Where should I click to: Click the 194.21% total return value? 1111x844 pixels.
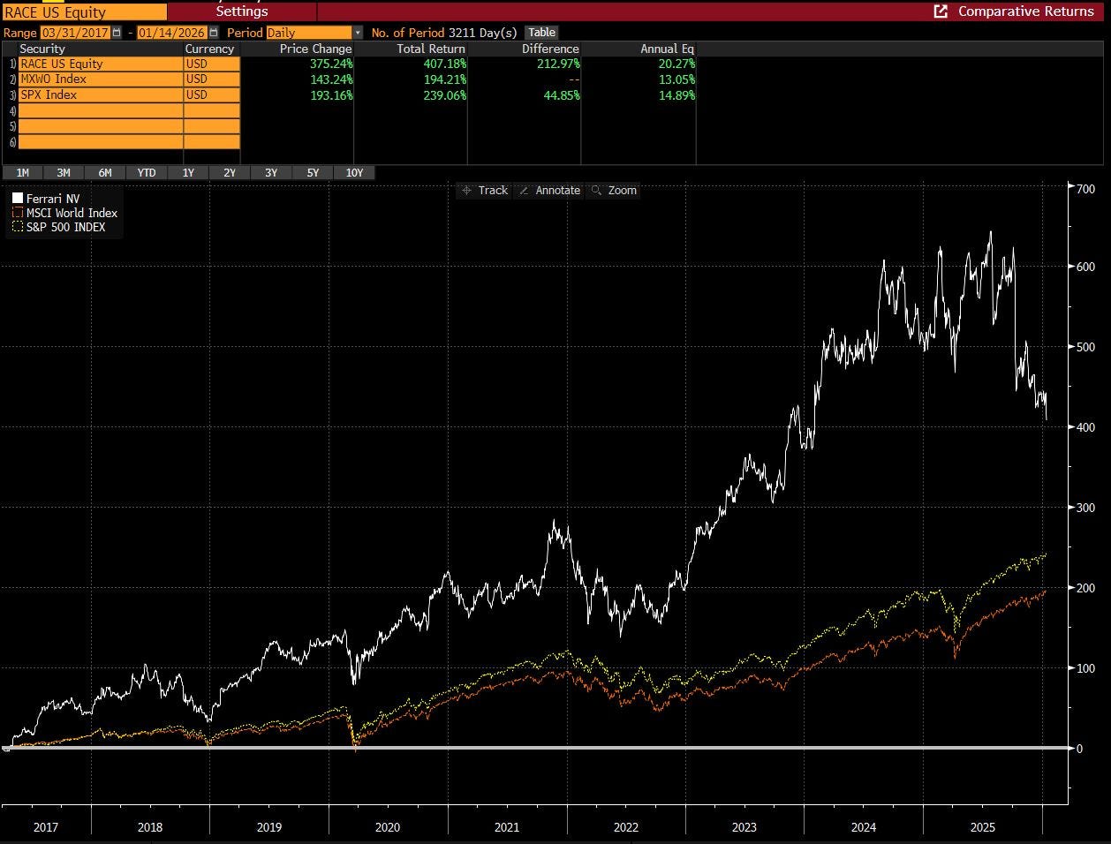pyautogui.click(x=443, y=79)
